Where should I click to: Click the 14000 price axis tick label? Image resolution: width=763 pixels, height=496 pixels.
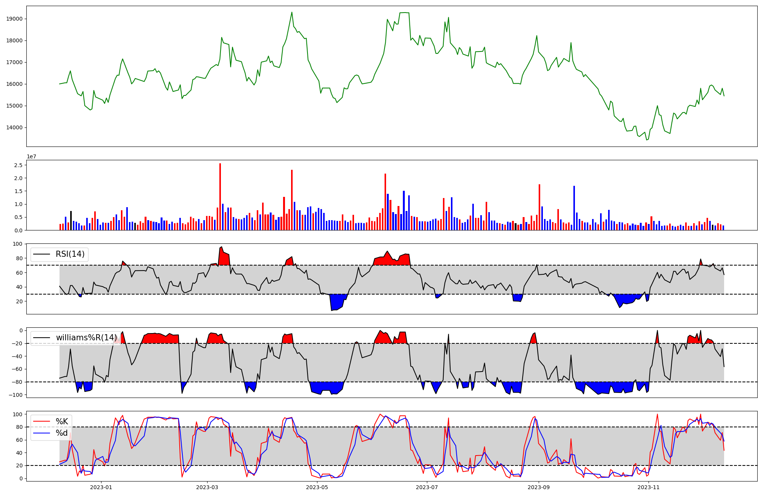click(14, 128)
